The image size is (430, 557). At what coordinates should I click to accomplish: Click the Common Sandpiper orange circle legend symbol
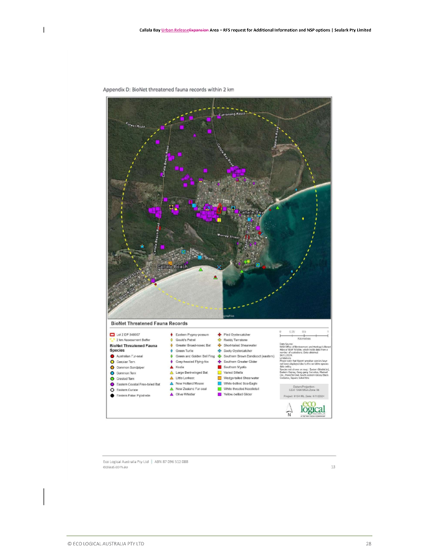[x=112, y=368]
